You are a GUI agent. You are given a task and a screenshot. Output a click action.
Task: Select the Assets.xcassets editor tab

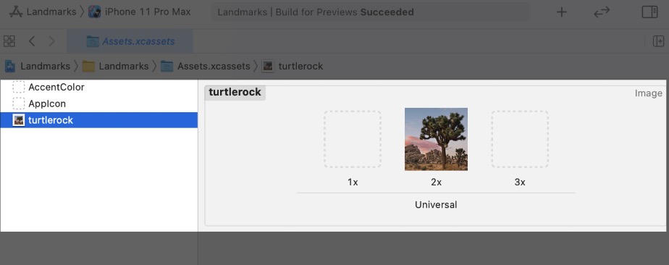pos(130,41)
